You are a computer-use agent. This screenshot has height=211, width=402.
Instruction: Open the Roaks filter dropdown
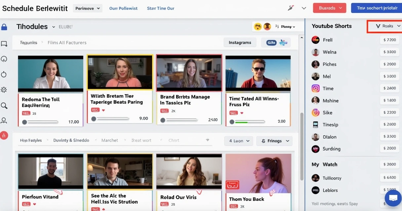point(385,26)
